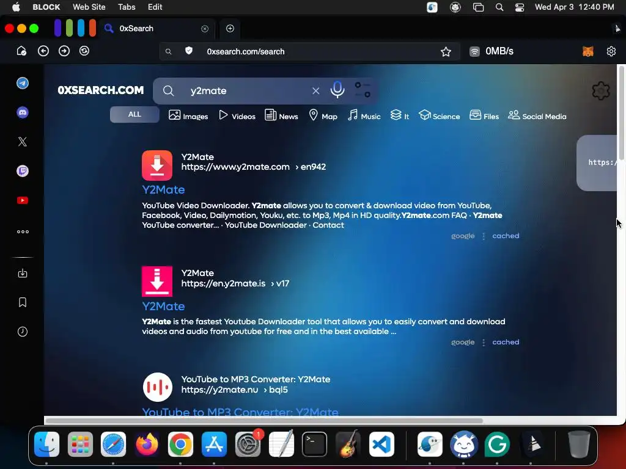
Task: Open the Edit menu
Action: [x=155, y=7]
